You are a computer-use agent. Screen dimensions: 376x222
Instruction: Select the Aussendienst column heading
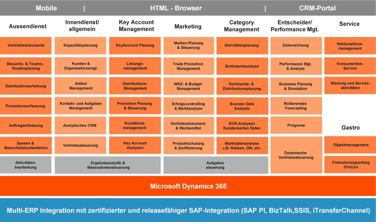[28, 26]
